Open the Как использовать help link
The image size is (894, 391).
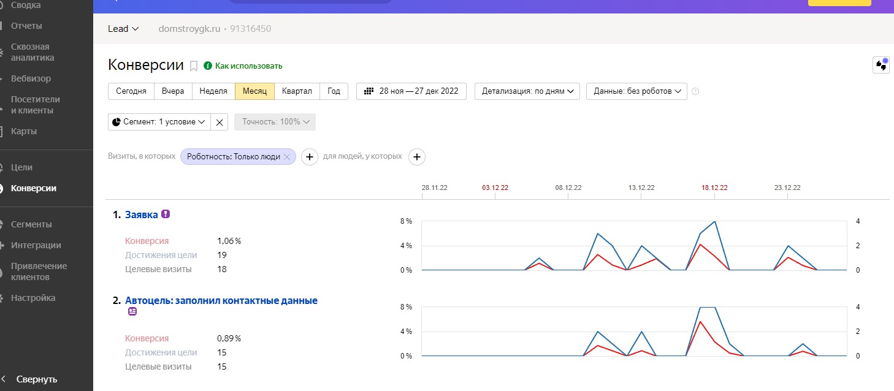(x=248, y=66)
